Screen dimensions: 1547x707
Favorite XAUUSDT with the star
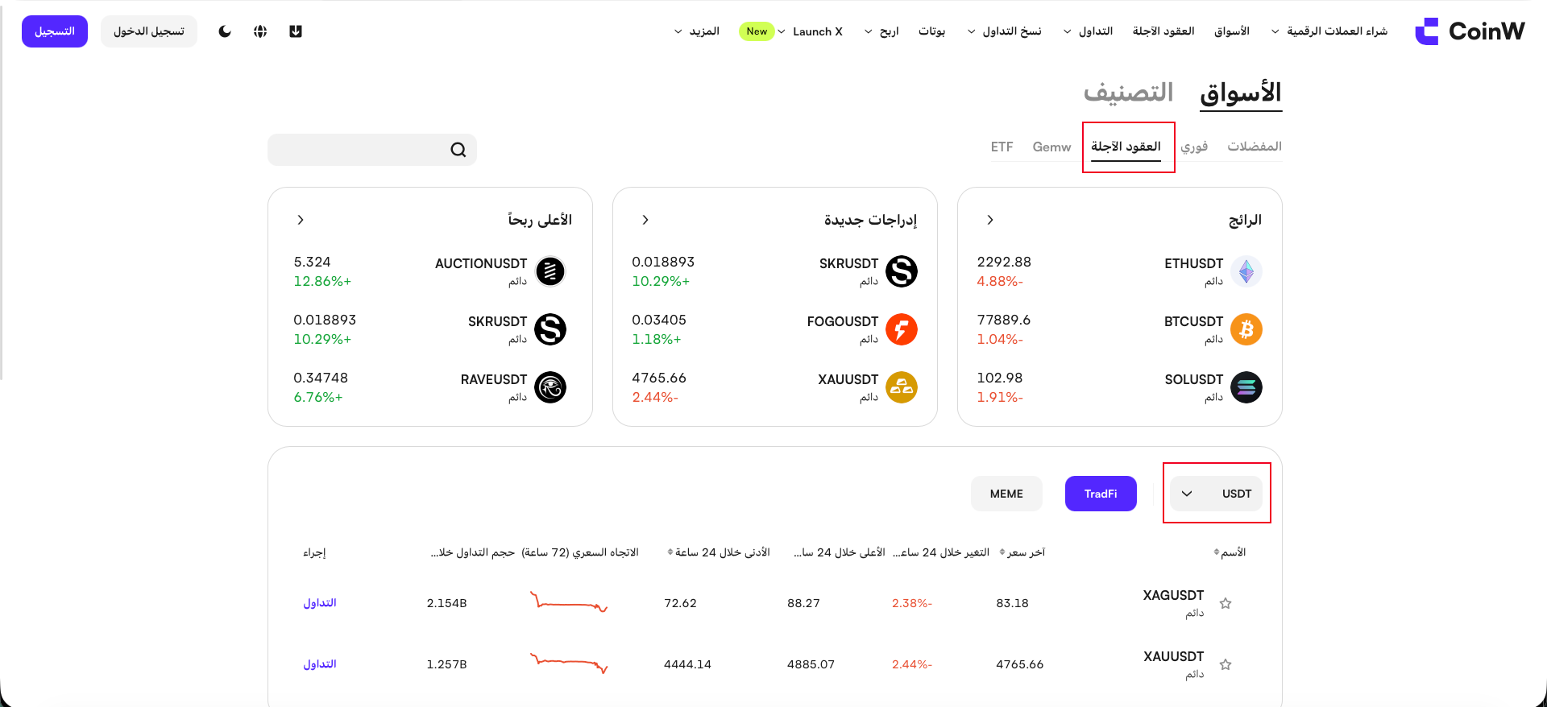[x=1226, y=664]
